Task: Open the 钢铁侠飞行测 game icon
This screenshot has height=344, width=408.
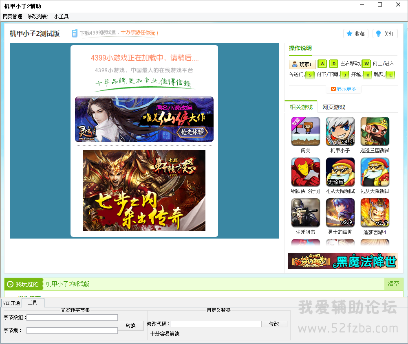Action: click(305, 172)
